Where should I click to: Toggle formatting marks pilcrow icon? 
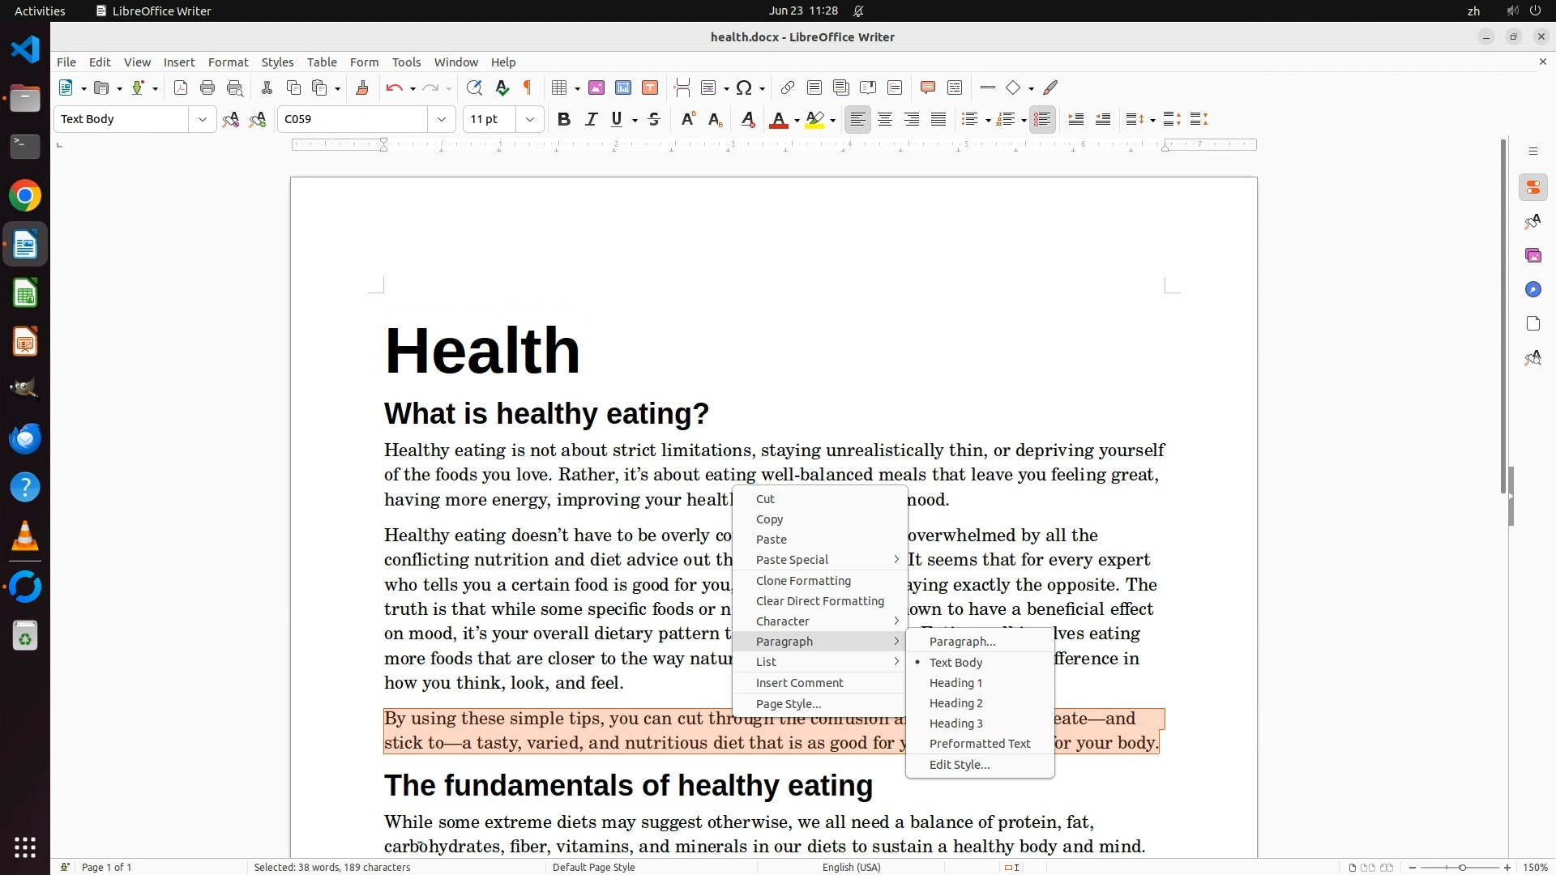pos(528,88)
